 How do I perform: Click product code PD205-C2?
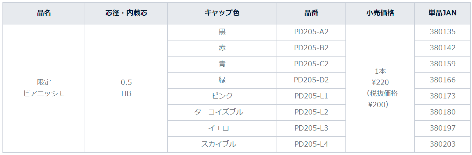click(312, 64)
